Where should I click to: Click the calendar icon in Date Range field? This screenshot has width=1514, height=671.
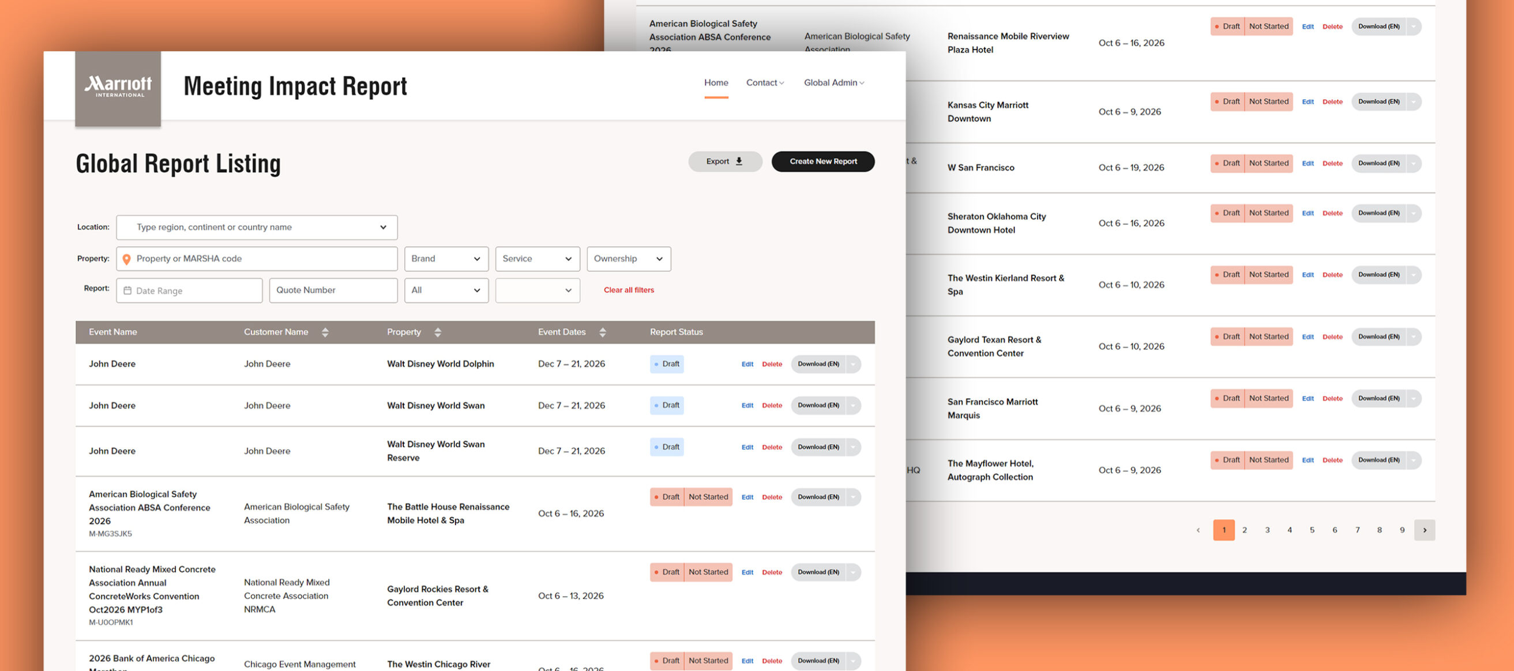[x=127, y=291]
